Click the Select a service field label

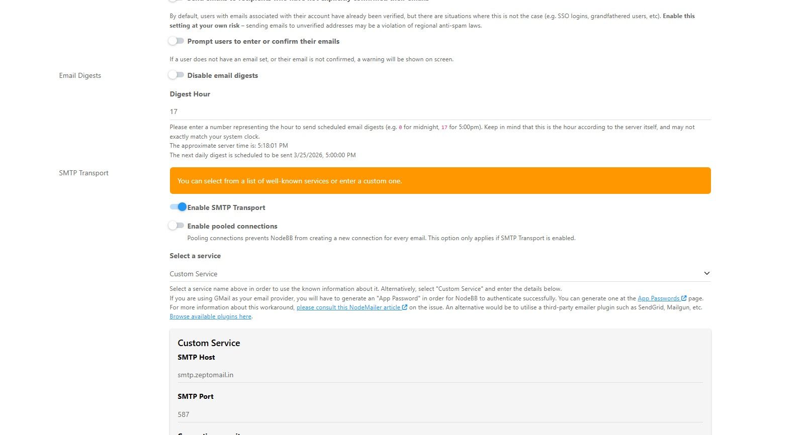195,256
